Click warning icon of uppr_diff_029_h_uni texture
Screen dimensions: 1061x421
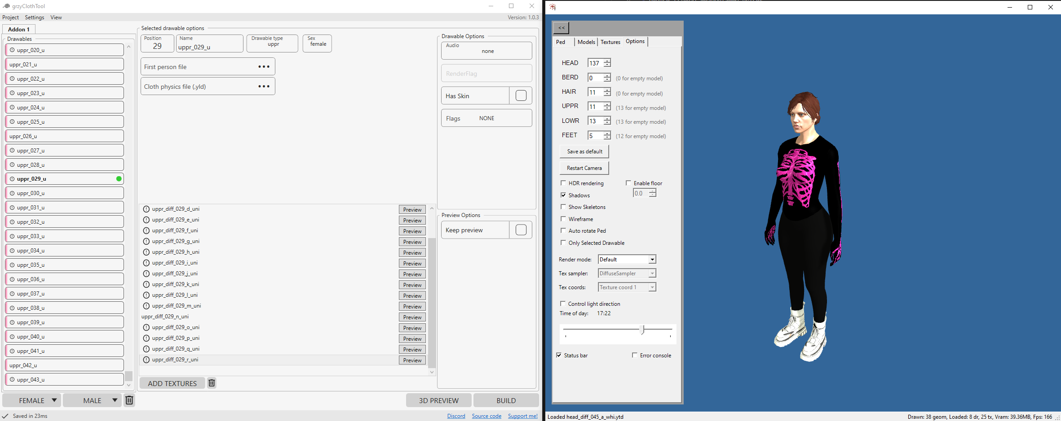click(x=146, y=252)
